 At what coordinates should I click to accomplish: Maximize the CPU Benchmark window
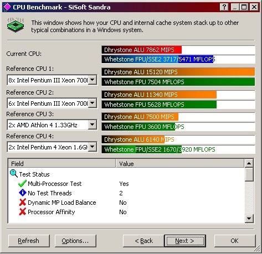(244, 7)
